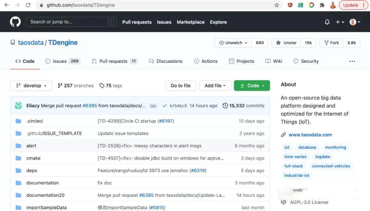Image resolution: width=370 pixels, height=211 pixels.
Task: Show more repository tabs via ellipsis
Action: (352, 61)
